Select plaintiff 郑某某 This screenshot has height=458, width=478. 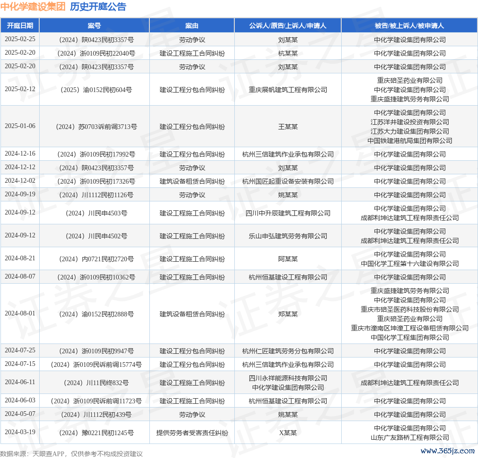[x=288, y=314]
